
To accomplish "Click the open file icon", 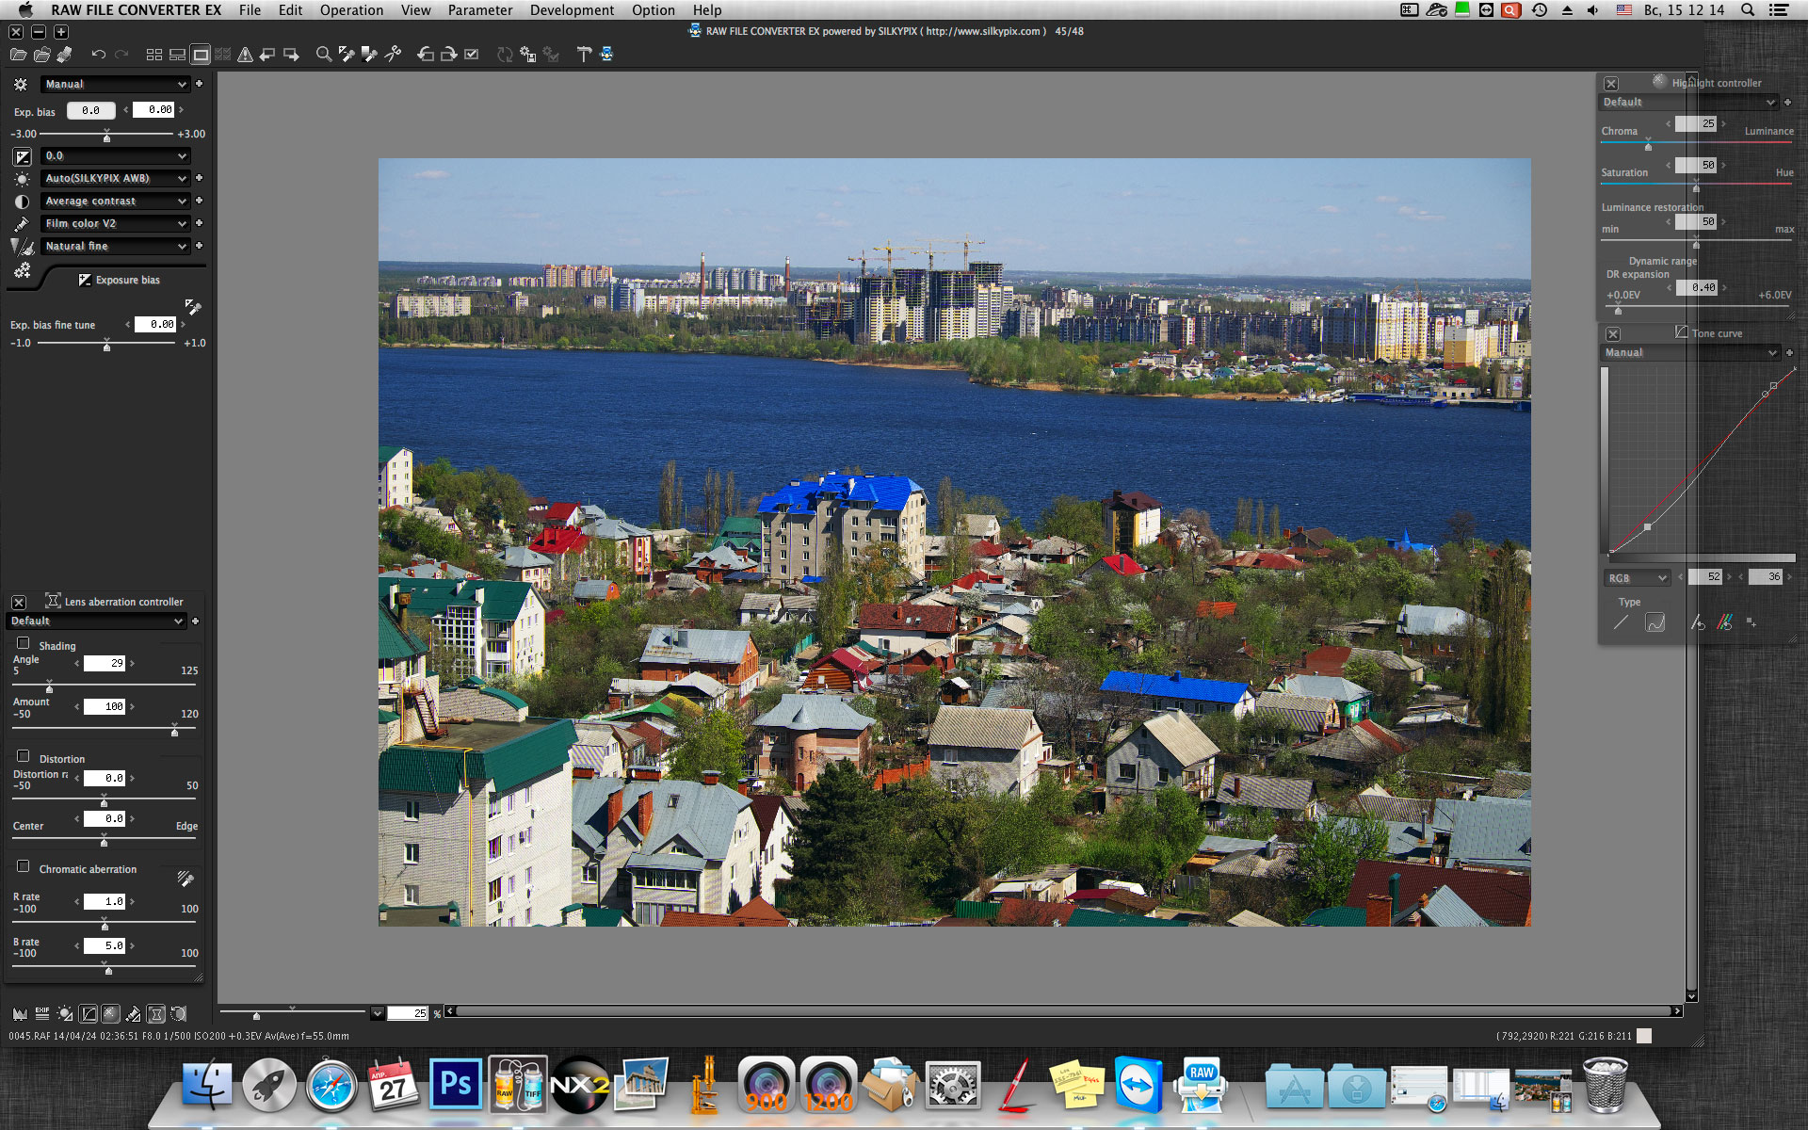I will pos(18,55).
